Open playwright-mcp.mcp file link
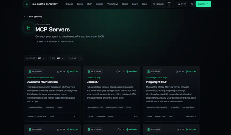Viewport: 231px width, 135px height. 156,77
